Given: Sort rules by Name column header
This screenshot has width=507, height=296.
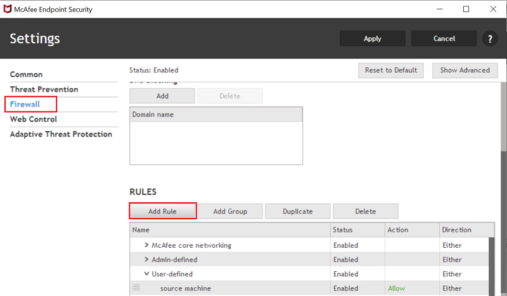Looking at the screenshot, I should (230, 229).
